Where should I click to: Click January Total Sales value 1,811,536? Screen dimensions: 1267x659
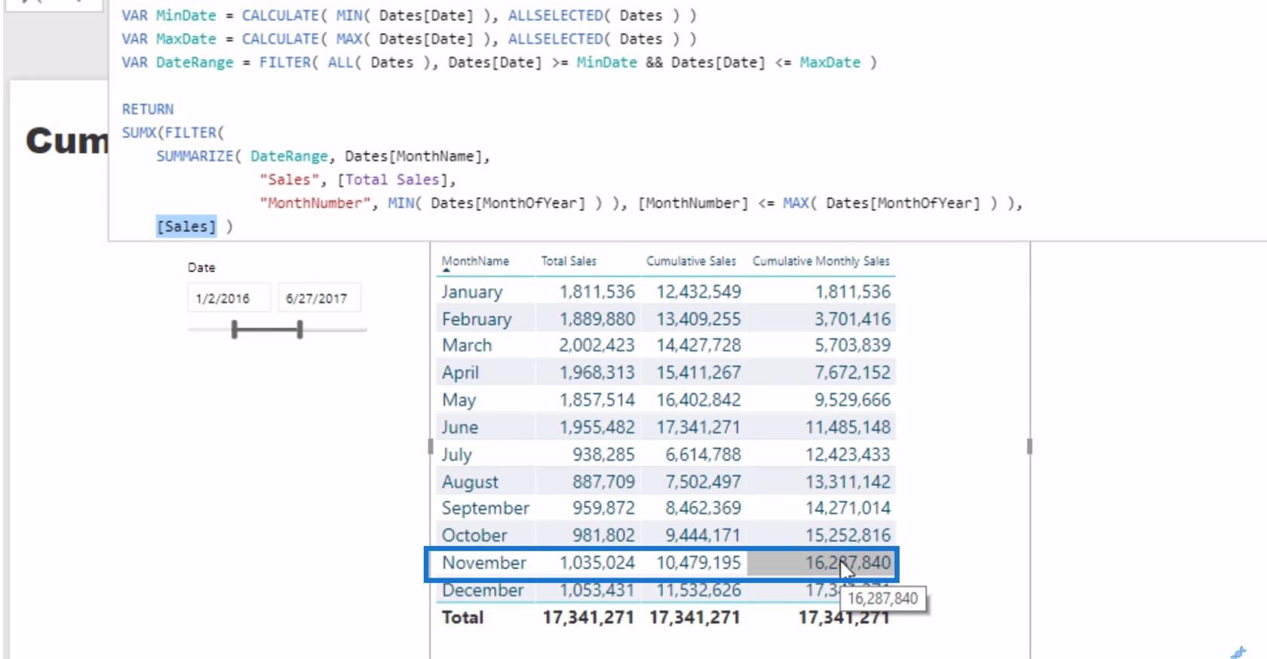coord(597,291)
